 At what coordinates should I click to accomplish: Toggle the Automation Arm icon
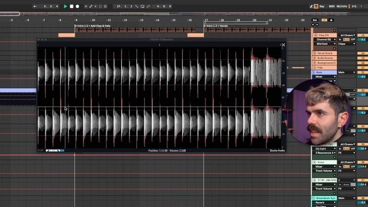(91, 6)
